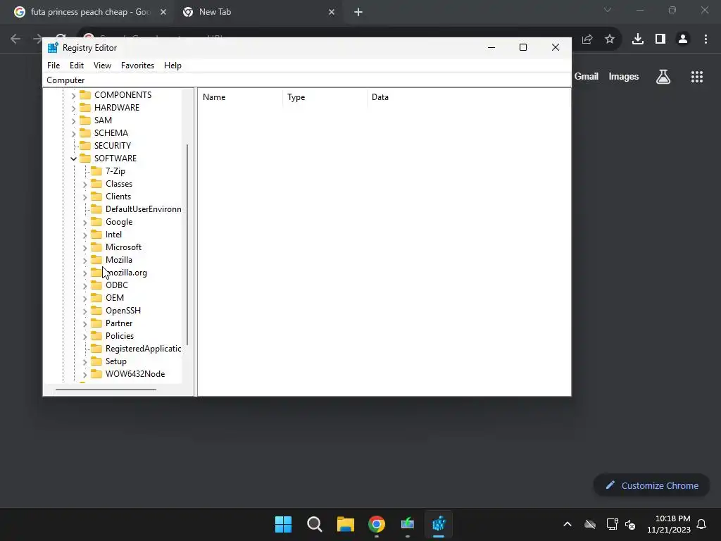Open the View menu in Registry Editor
The image size is (721, 541).
point(102,66)
